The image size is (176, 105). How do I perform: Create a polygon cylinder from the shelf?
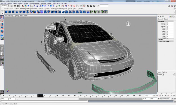pos(13,12)
